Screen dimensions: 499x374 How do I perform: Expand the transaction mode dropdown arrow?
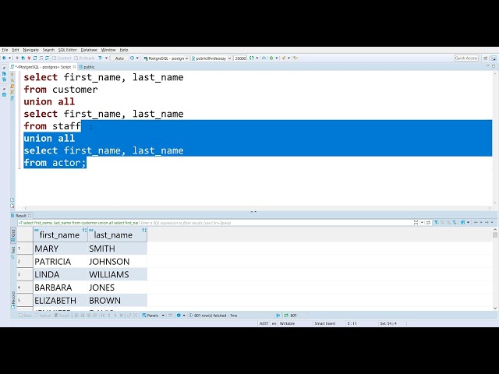coord(106,58)
